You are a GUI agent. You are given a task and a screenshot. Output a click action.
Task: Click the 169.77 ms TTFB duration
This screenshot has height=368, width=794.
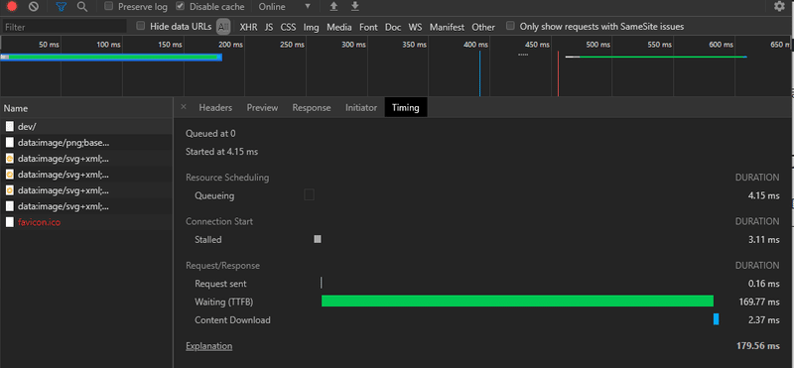[759, 302]
